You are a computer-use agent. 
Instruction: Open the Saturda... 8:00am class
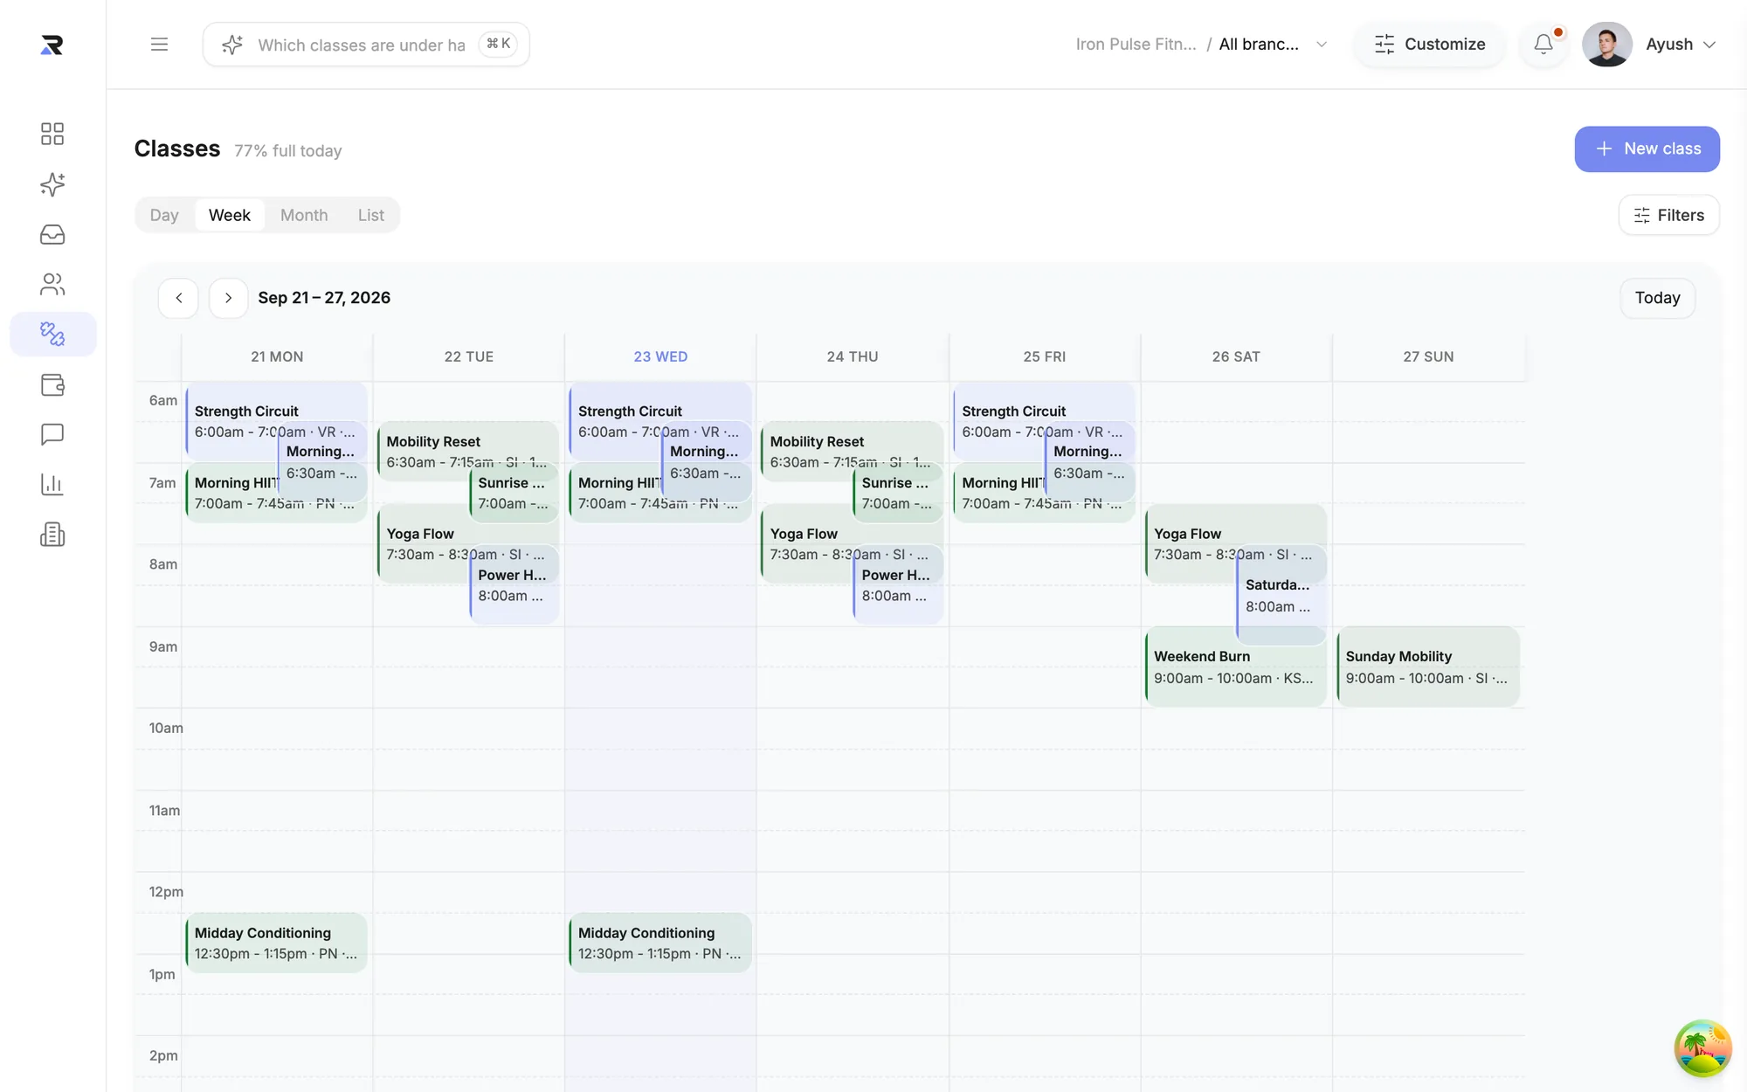(1281, 596)
